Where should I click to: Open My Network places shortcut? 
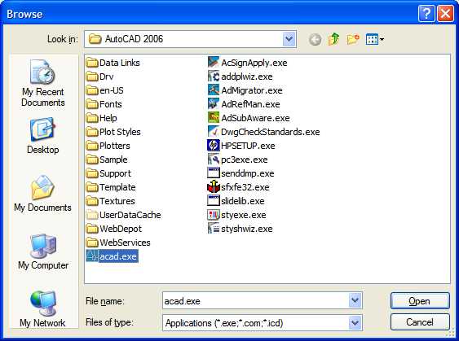[42, 309]
